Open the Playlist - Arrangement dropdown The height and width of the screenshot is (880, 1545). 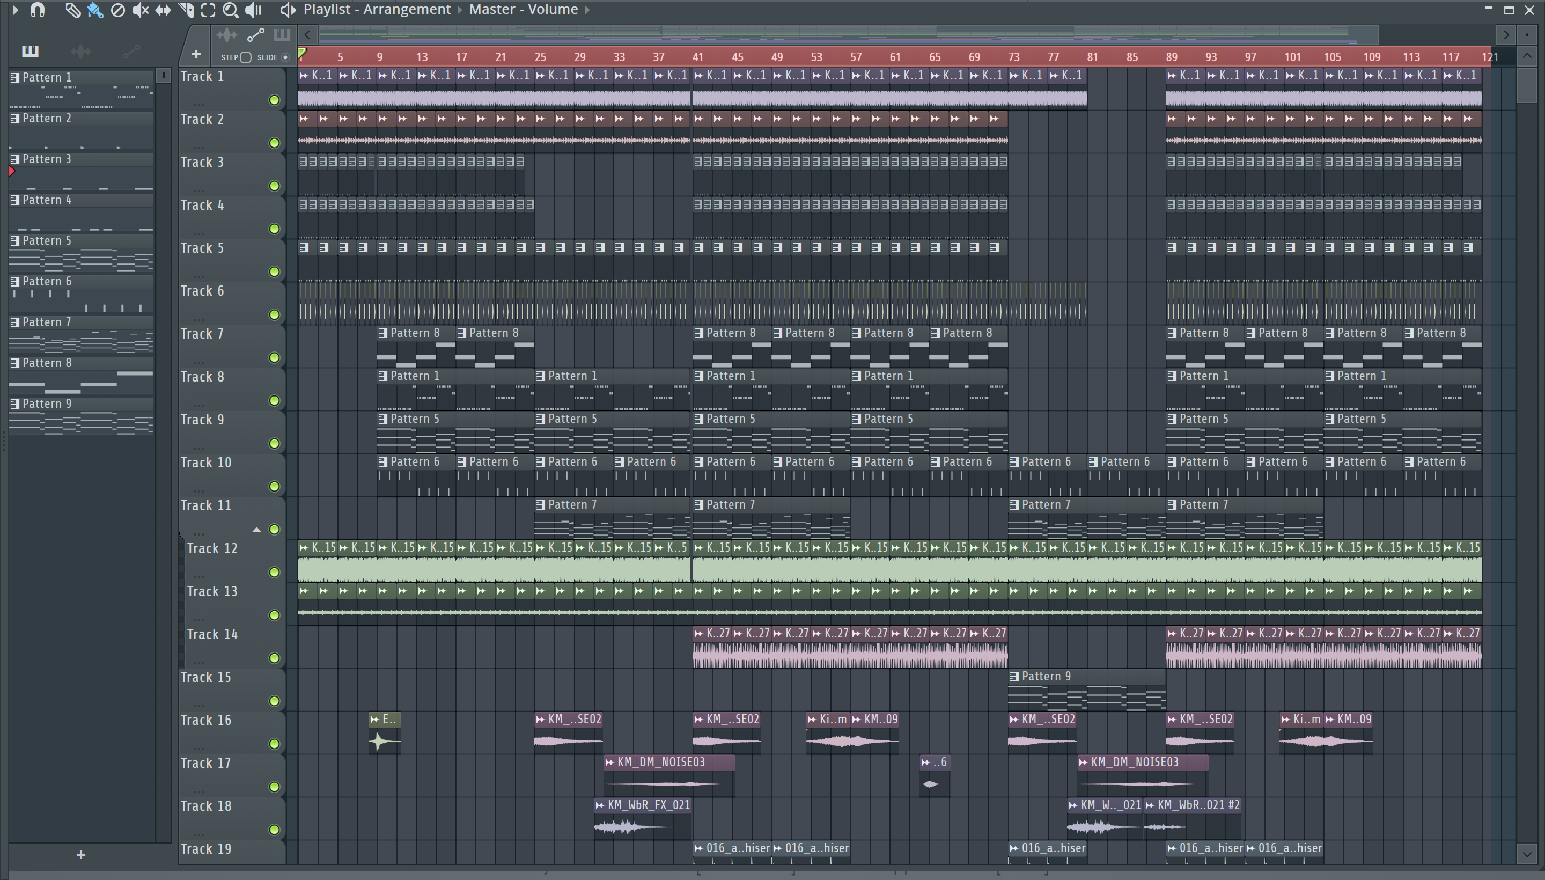pyautogui.click(x=377, y=10)
